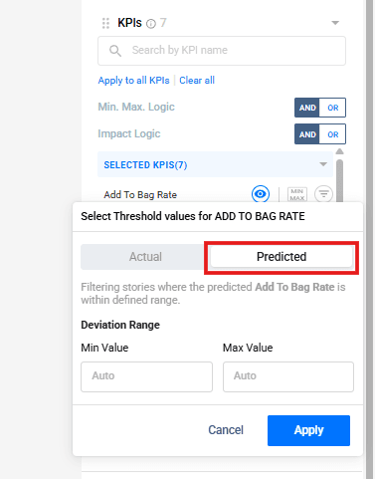Set Min. Max. Logic to AND
The width and height of the screenshot is (375, 479).
307,108
